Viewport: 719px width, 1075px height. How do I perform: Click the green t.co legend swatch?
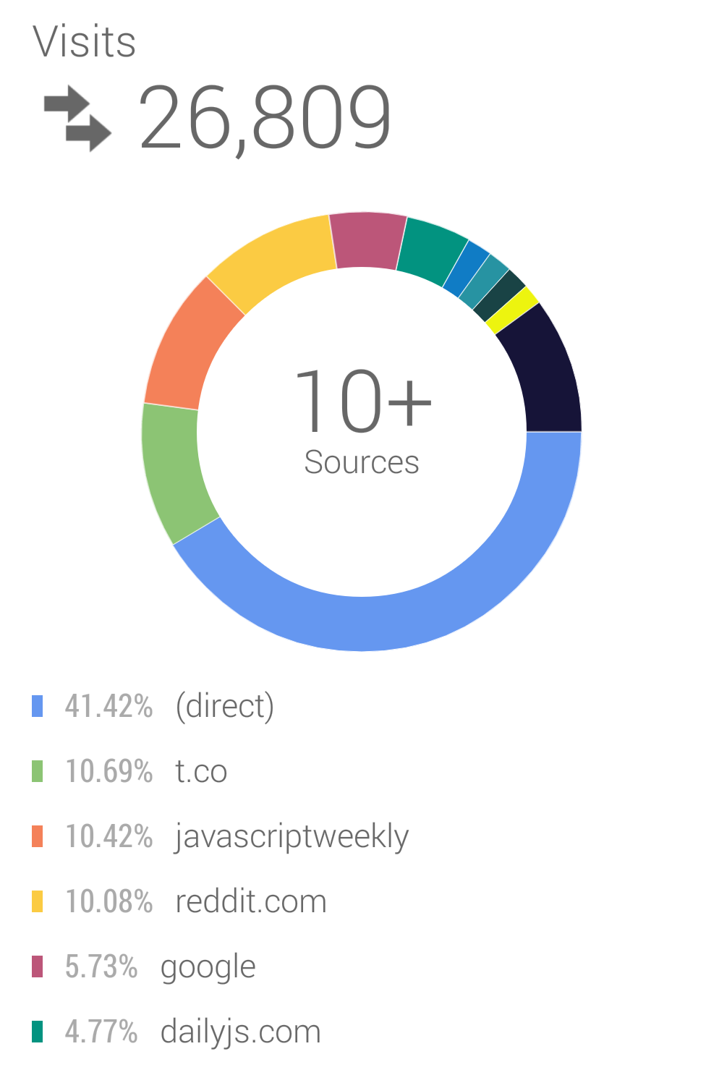pos(38,771)
